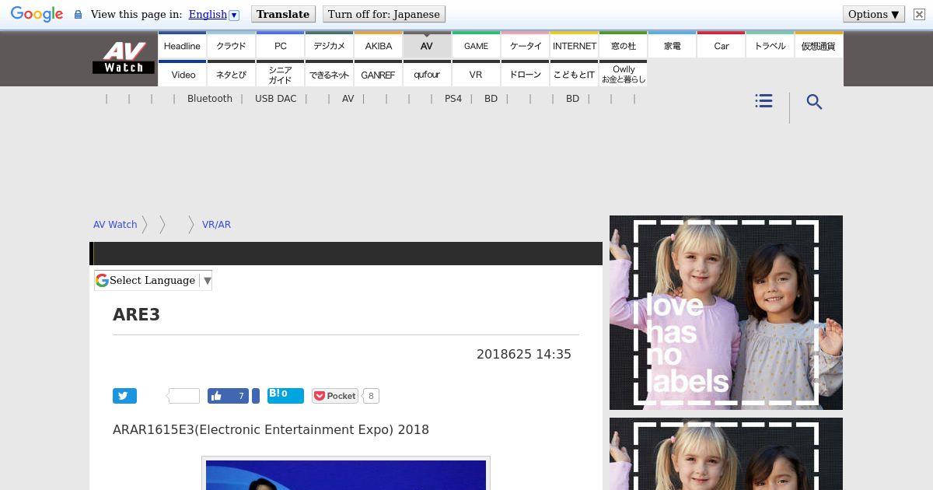Viewport: 933px width, 490px height.
Task: Click the lock icon in translate bar
Action: click(78, 15)
